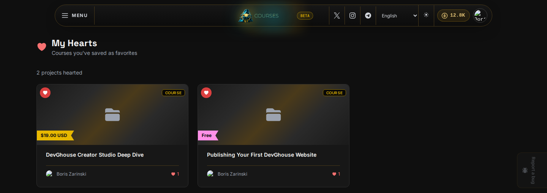This screenshot has width=547, height=193.
Task: Click folder thumbnail icon of Publishing Your First DevGhouse Website
Action: [x=273, y=115]
